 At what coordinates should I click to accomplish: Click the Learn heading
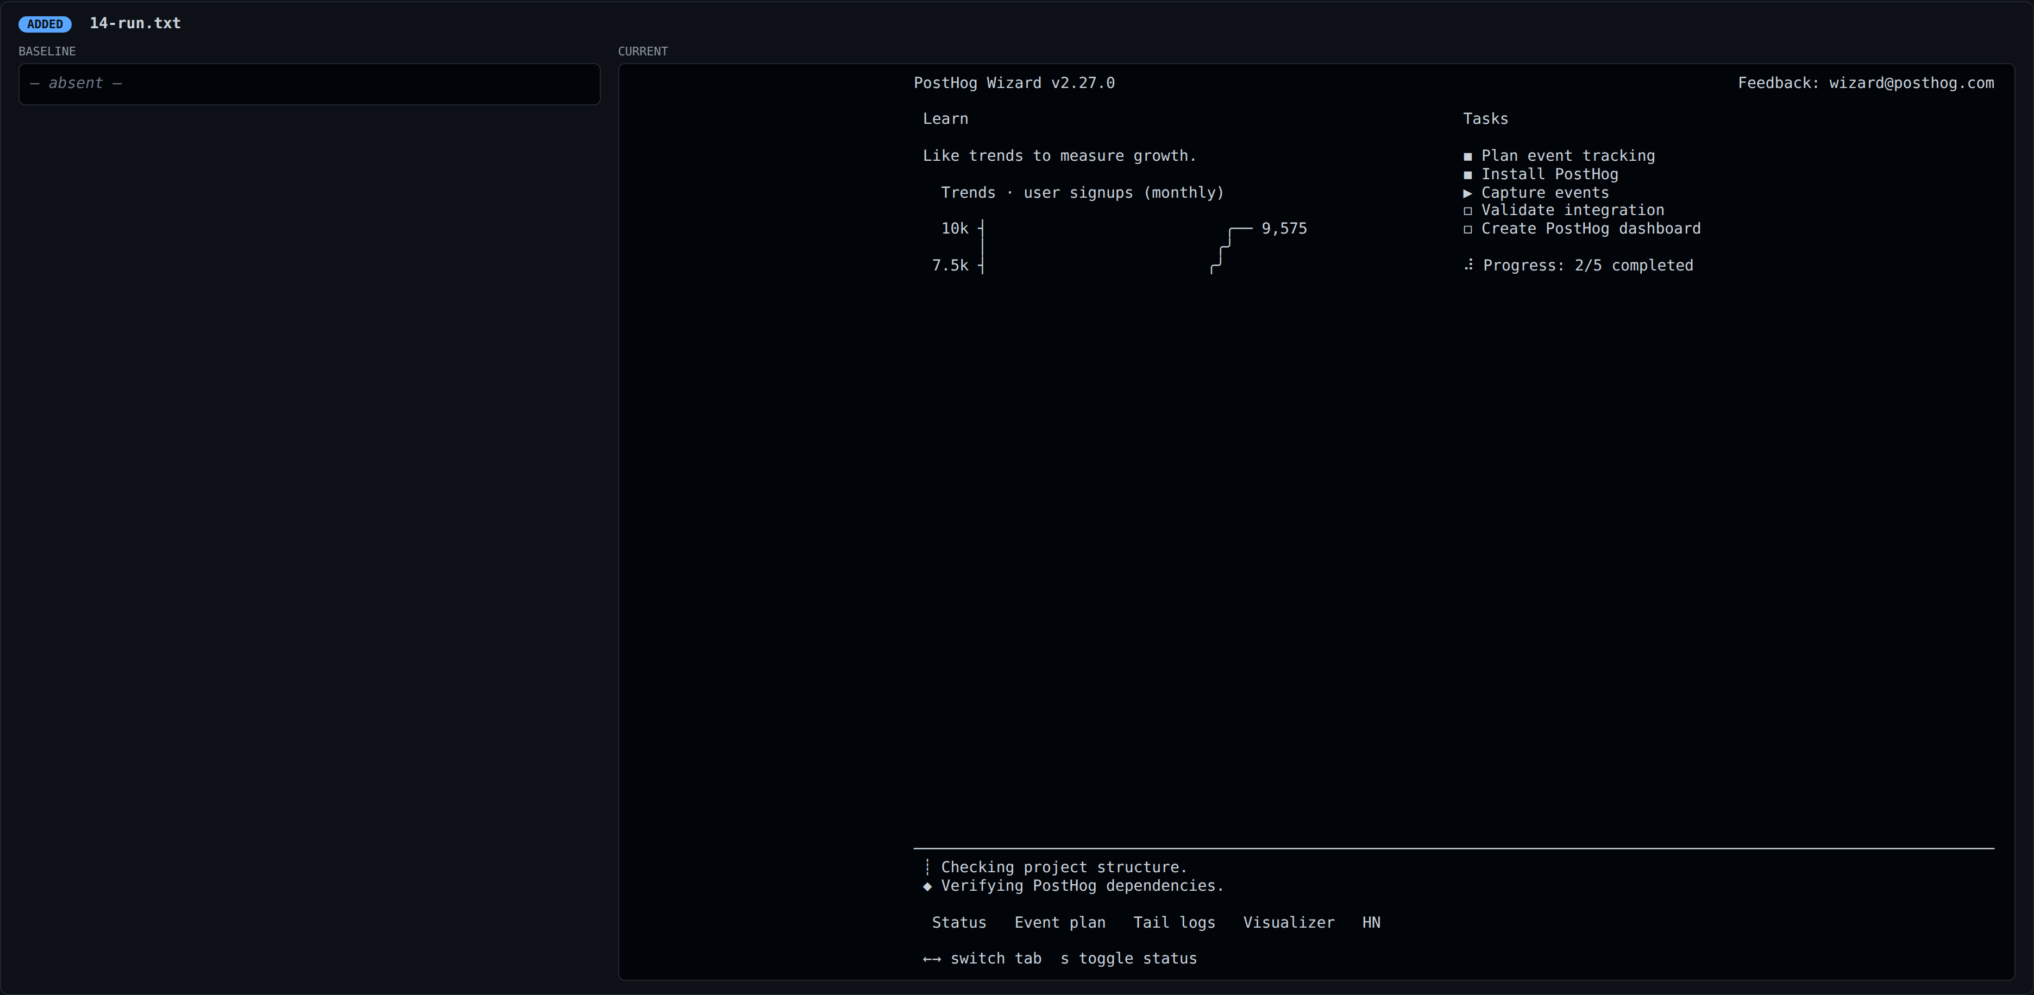[945, 118]
